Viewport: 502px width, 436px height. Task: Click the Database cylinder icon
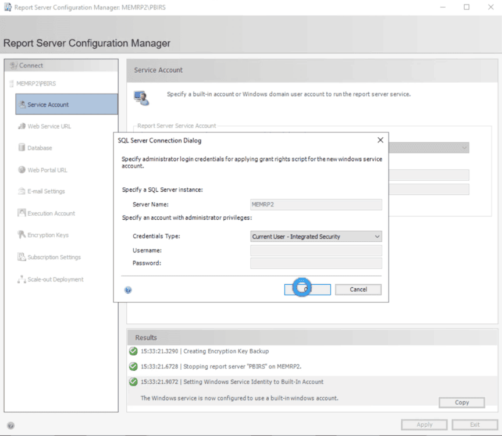coord(22,147)
